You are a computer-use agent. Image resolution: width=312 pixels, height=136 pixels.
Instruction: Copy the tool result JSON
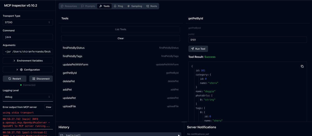coord(302,66)
